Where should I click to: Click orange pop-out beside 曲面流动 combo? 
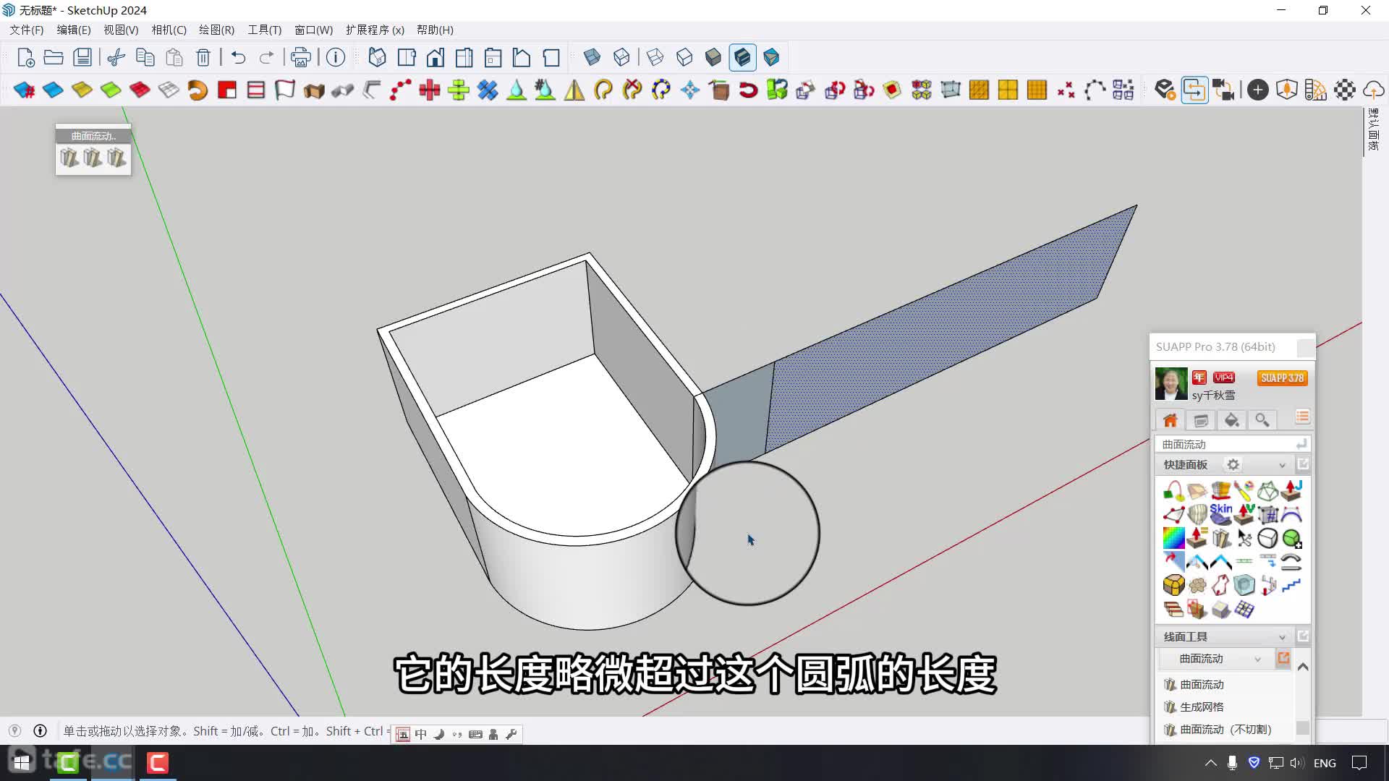pyautogui.click(x=1283, y=659)
